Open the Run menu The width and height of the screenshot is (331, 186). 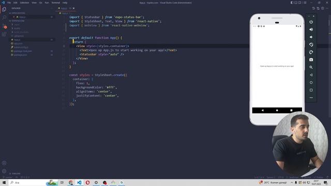(47, 3)
